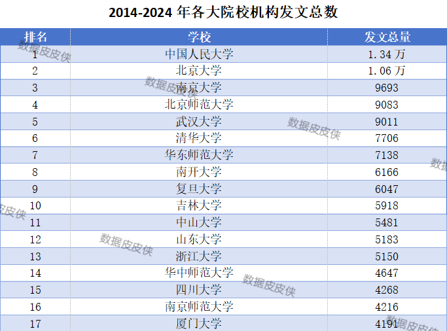
Task: Click the value 4191
Action: [x=387, y=324]
